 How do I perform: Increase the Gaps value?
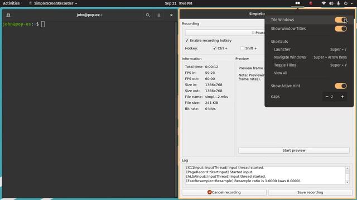[x=342, y=97]
